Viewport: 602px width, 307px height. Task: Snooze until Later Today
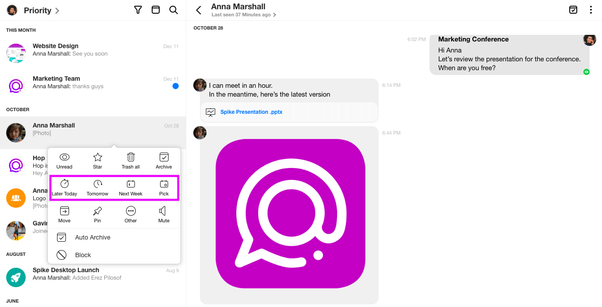pyautogui.click(x=65, y=188)
